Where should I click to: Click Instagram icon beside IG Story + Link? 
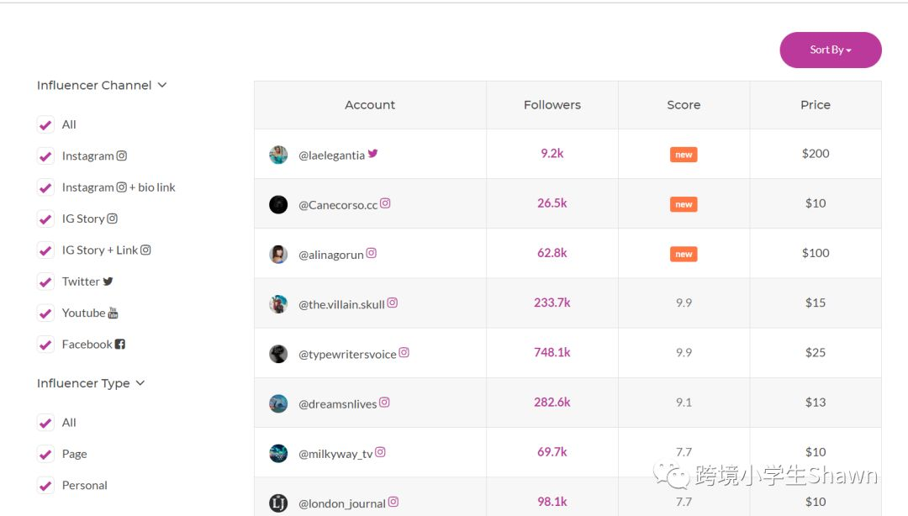(145, 250)
